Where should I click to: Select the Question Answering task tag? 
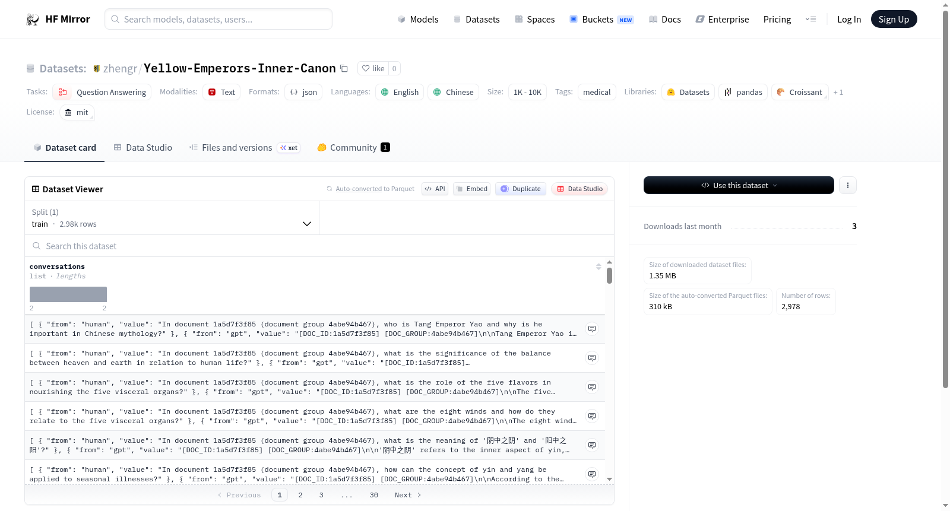[x=102, y=92]
